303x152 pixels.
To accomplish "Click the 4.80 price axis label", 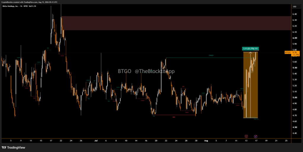I will (x=294, y=109).
